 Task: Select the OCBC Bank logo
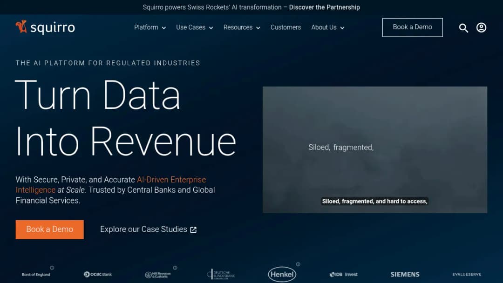[x=98, y=274]
